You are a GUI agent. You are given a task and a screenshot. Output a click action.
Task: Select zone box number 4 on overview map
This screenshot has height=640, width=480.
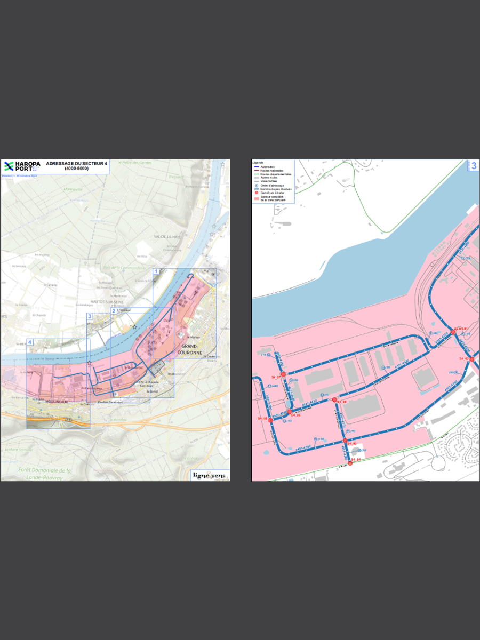(30, 342)
